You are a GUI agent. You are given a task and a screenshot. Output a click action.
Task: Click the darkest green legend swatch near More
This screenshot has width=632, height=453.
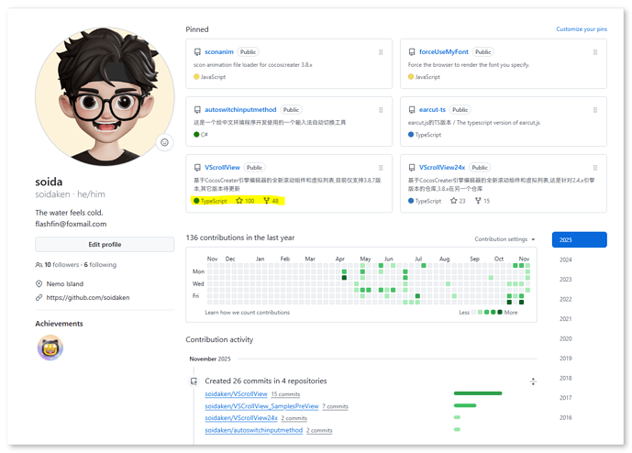500,312
